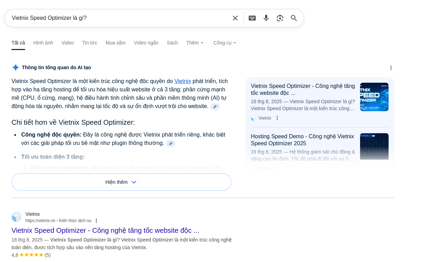
Task: Open the 'Công cụ' tools dropdown
Action: 225,43
